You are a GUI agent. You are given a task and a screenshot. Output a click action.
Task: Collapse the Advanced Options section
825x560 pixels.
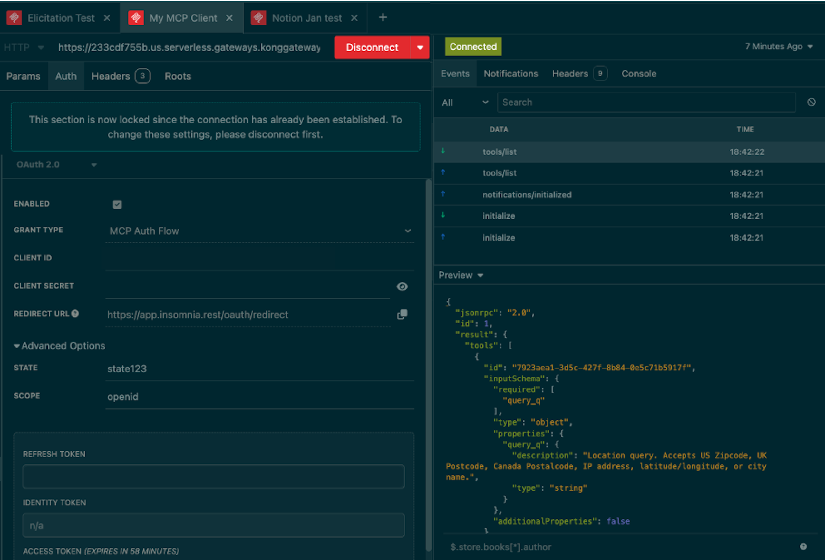(59, 346)
